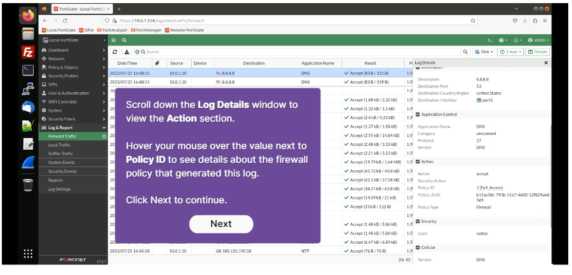Open the 1 hour time range dropdown

[510, 52]
